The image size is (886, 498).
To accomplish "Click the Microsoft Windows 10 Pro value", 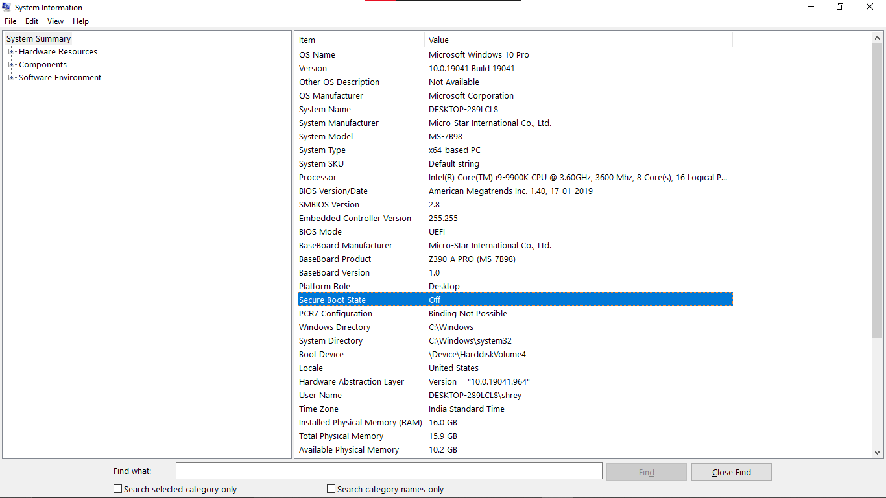I will (479, 55).
